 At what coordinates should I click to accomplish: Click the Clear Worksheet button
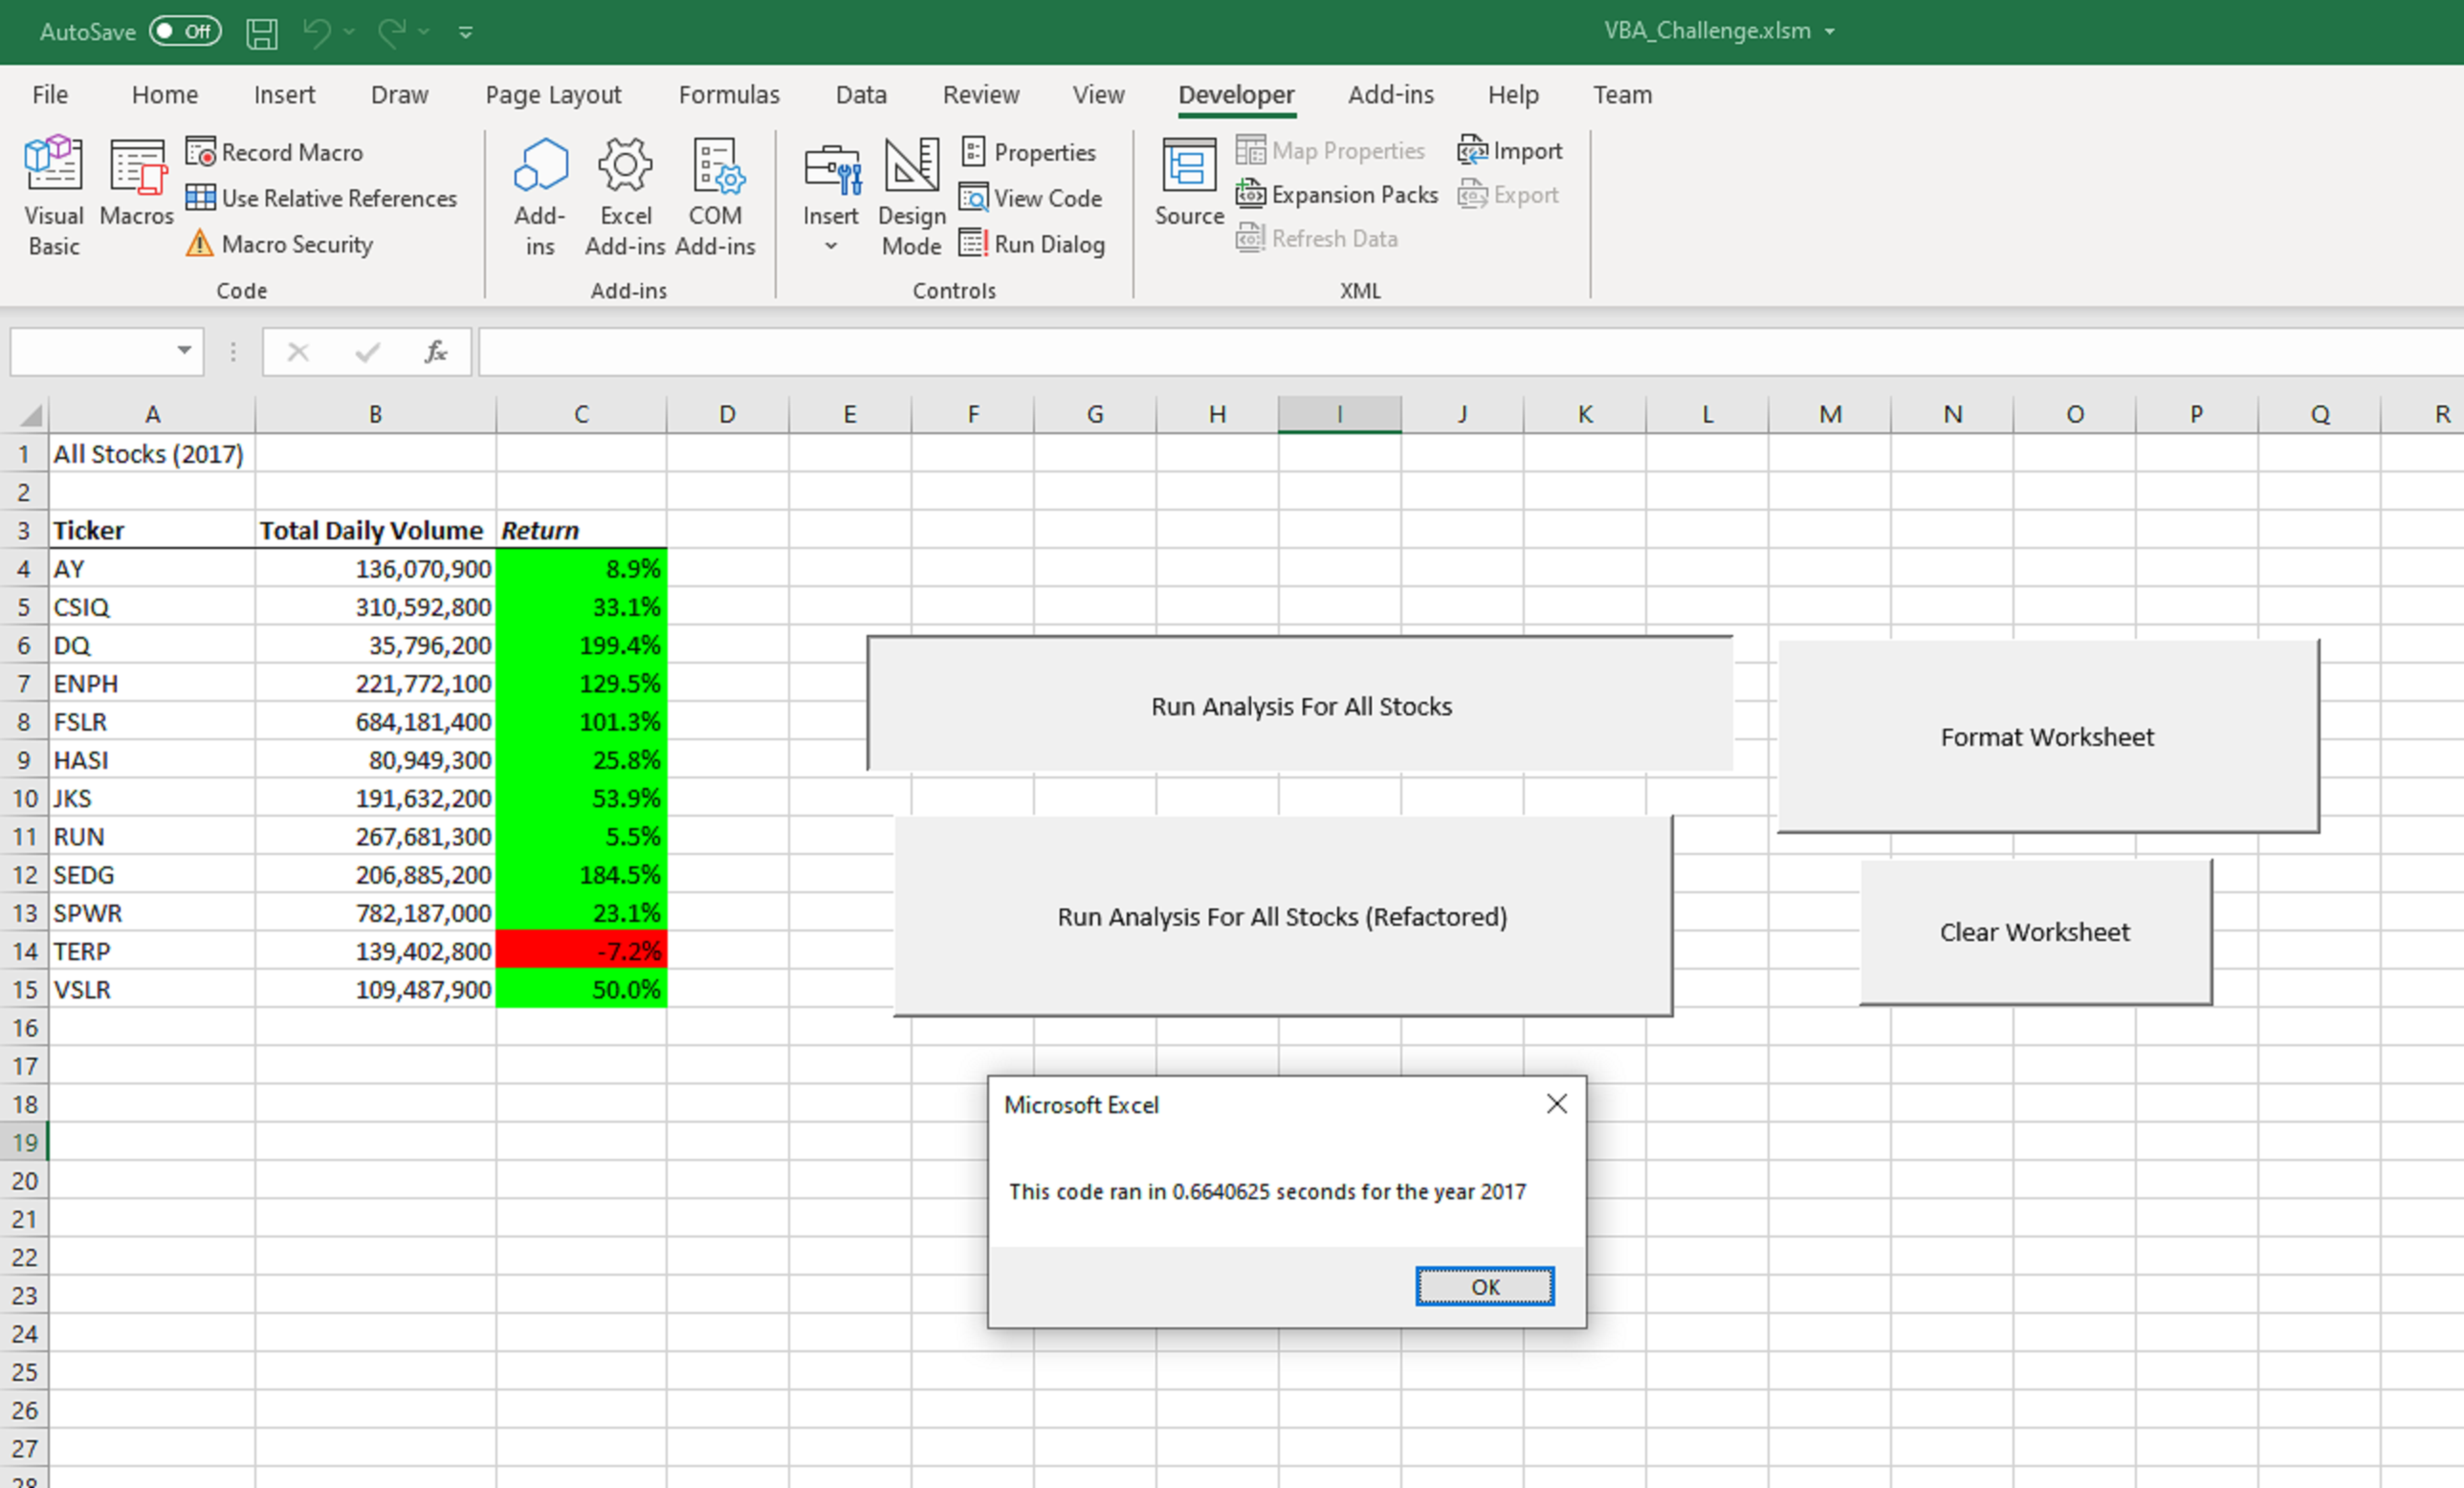point(2036,932)
